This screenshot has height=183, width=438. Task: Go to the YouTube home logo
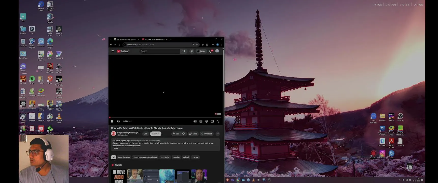point(122,51)
